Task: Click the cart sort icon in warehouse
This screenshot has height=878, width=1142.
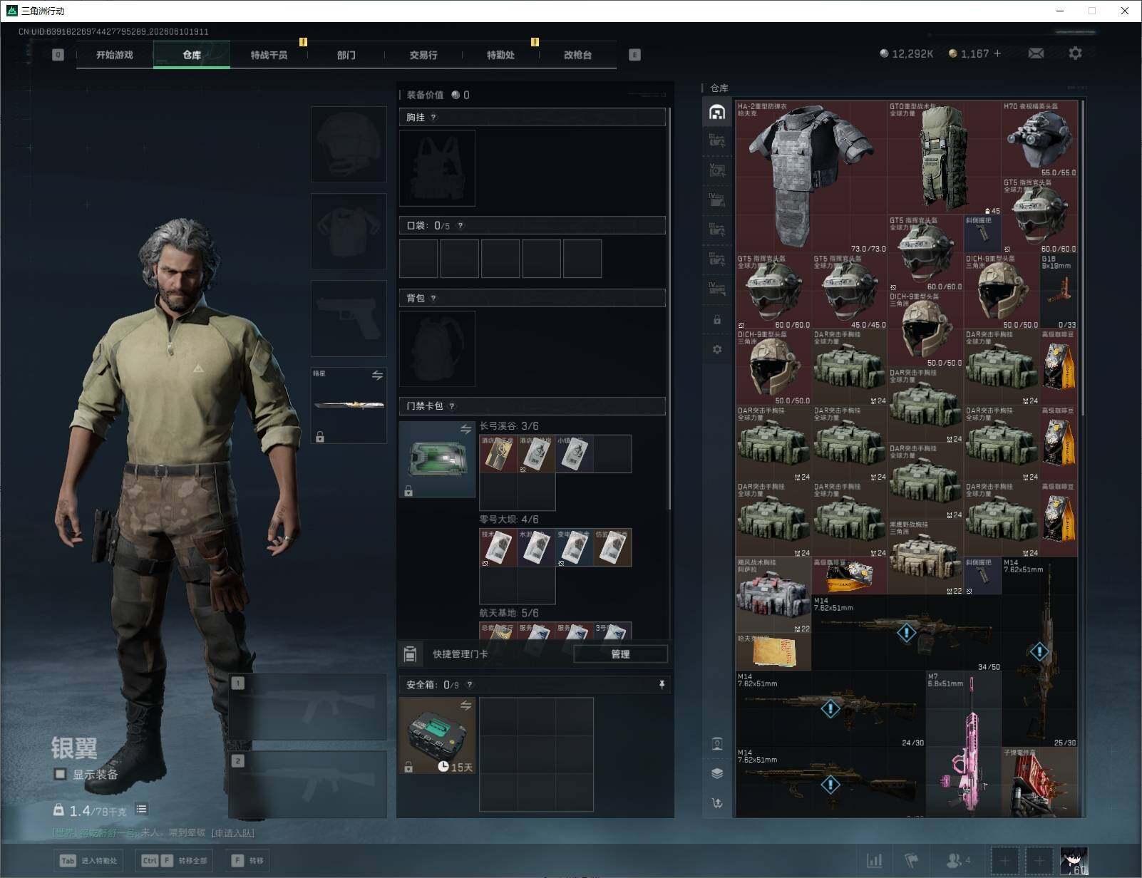Action: pyautogui.click(x=717, y=802)
